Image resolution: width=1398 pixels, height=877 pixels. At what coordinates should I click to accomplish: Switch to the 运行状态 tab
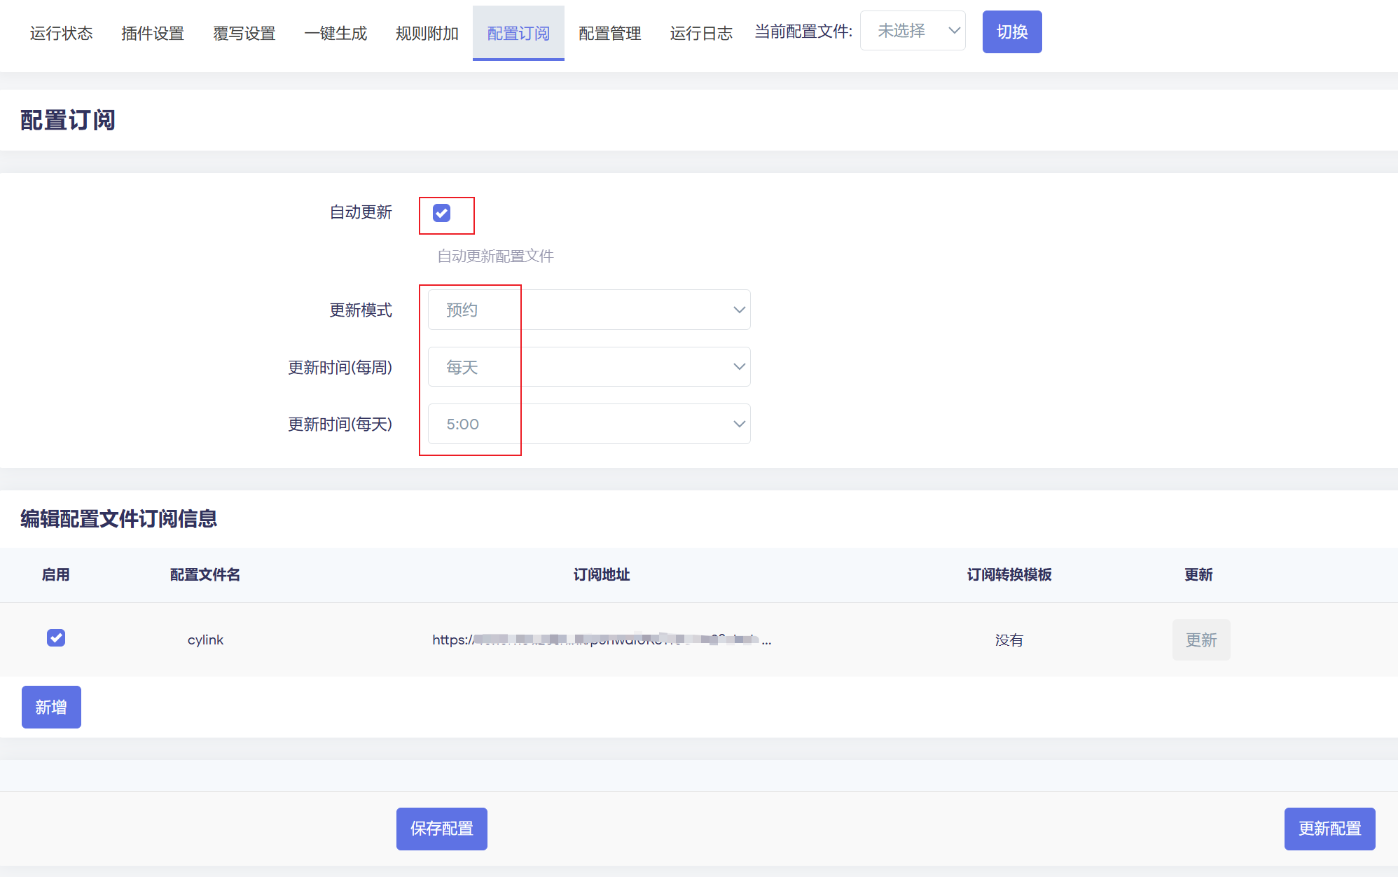[x=61, y=33]
